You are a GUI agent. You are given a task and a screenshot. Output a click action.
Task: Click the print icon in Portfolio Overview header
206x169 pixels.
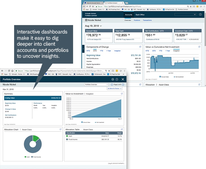pos(113,79)
